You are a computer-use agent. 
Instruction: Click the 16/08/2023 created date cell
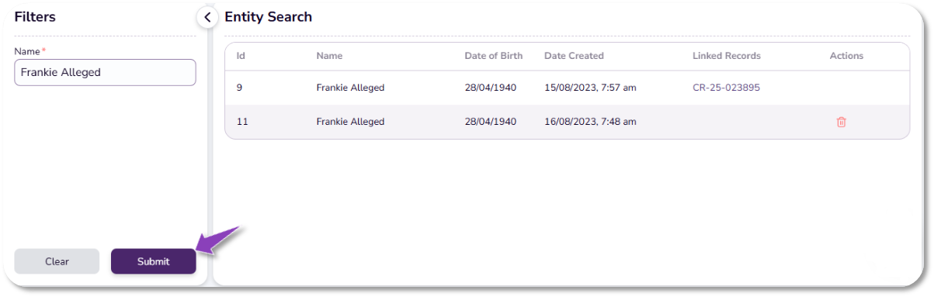(x=590, y=122)
